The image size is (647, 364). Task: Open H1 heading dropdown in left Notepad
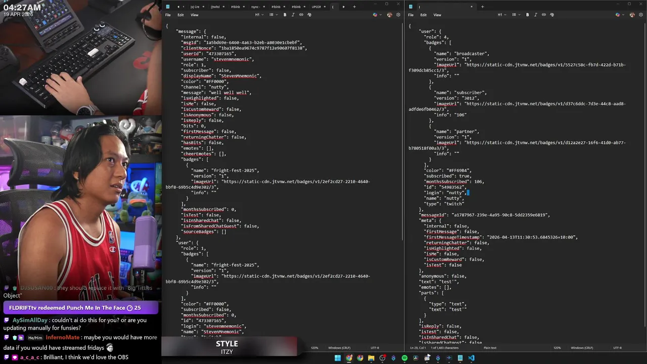tap(259, 15)
